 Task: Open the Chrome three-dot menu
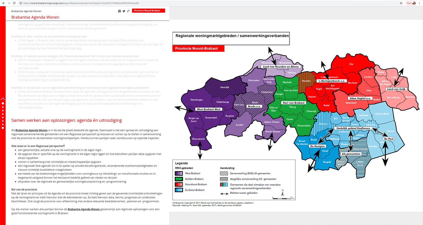tap(420, 3)
